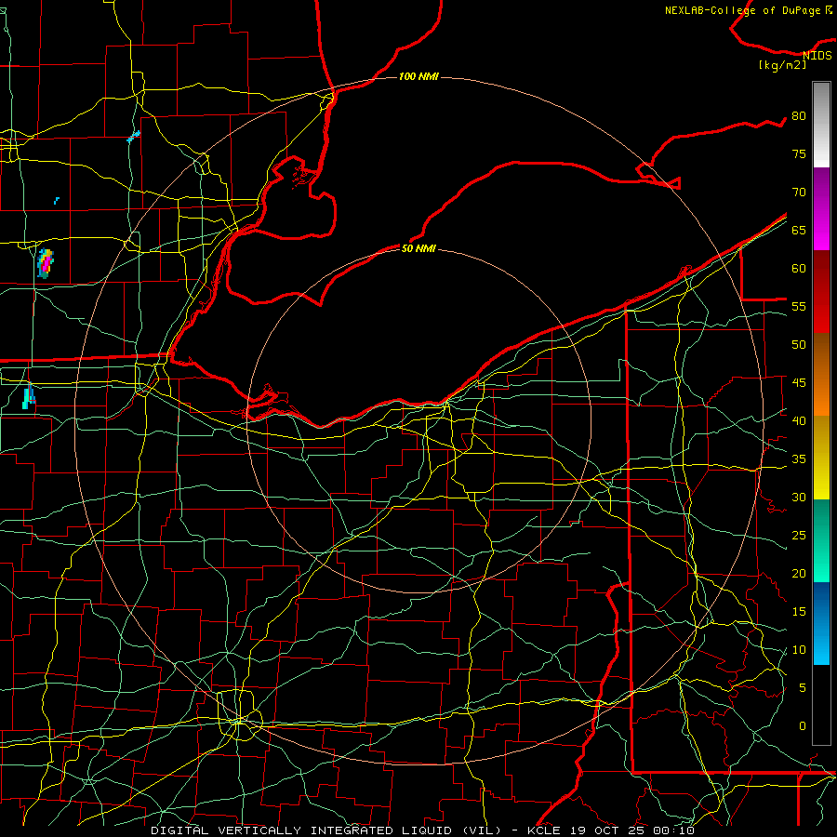Click the cyan VIL echo near the state border
Screen dimensions: 837x837
(x=28, y=396)
